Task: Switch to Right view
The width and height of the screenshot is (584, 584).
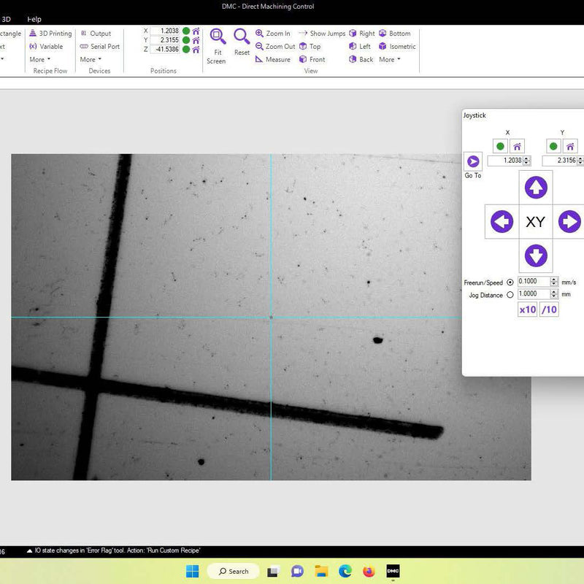Action: click(361, 33)
